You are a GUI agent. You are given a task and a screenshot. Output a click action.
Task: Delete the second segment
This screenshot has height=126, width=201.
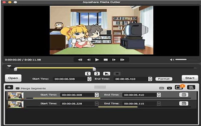(x=184, y=104)
